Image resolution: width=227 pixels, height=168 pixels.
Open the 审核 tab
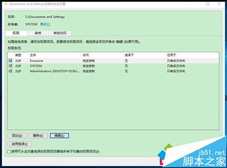[x=38, y=33]
